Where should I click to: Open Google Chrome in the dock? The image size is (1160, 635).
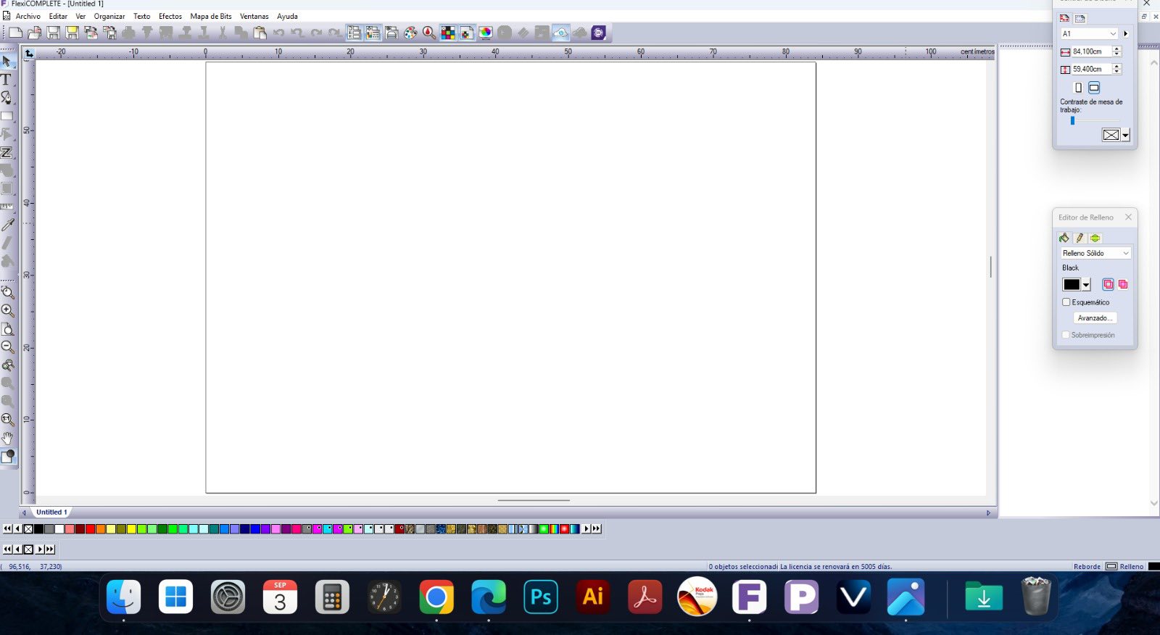(436, 597)
